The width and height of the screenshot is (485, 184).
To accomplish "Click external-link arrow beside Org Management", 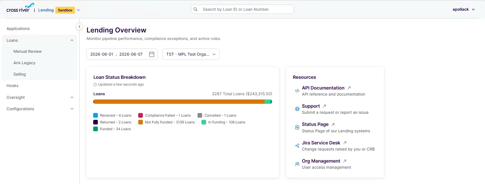I will (x=345, y=161).
